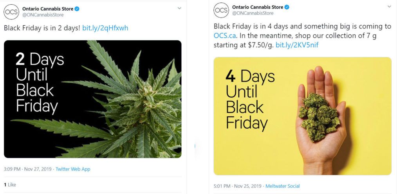Expand the right tweet's chevron menu
This screenshot has width=401, height=194.
point(389,6)
